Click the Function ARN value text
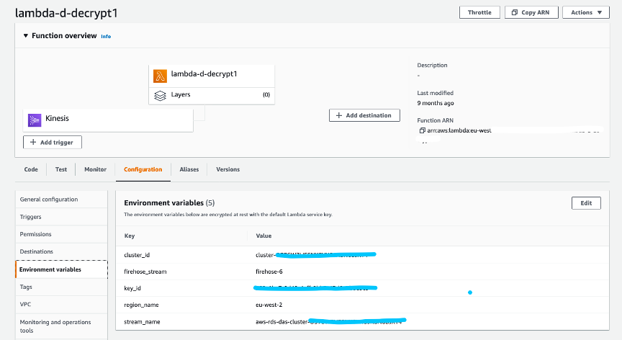The height and width of the screenshot is (340, 622). tap(459, 130)
